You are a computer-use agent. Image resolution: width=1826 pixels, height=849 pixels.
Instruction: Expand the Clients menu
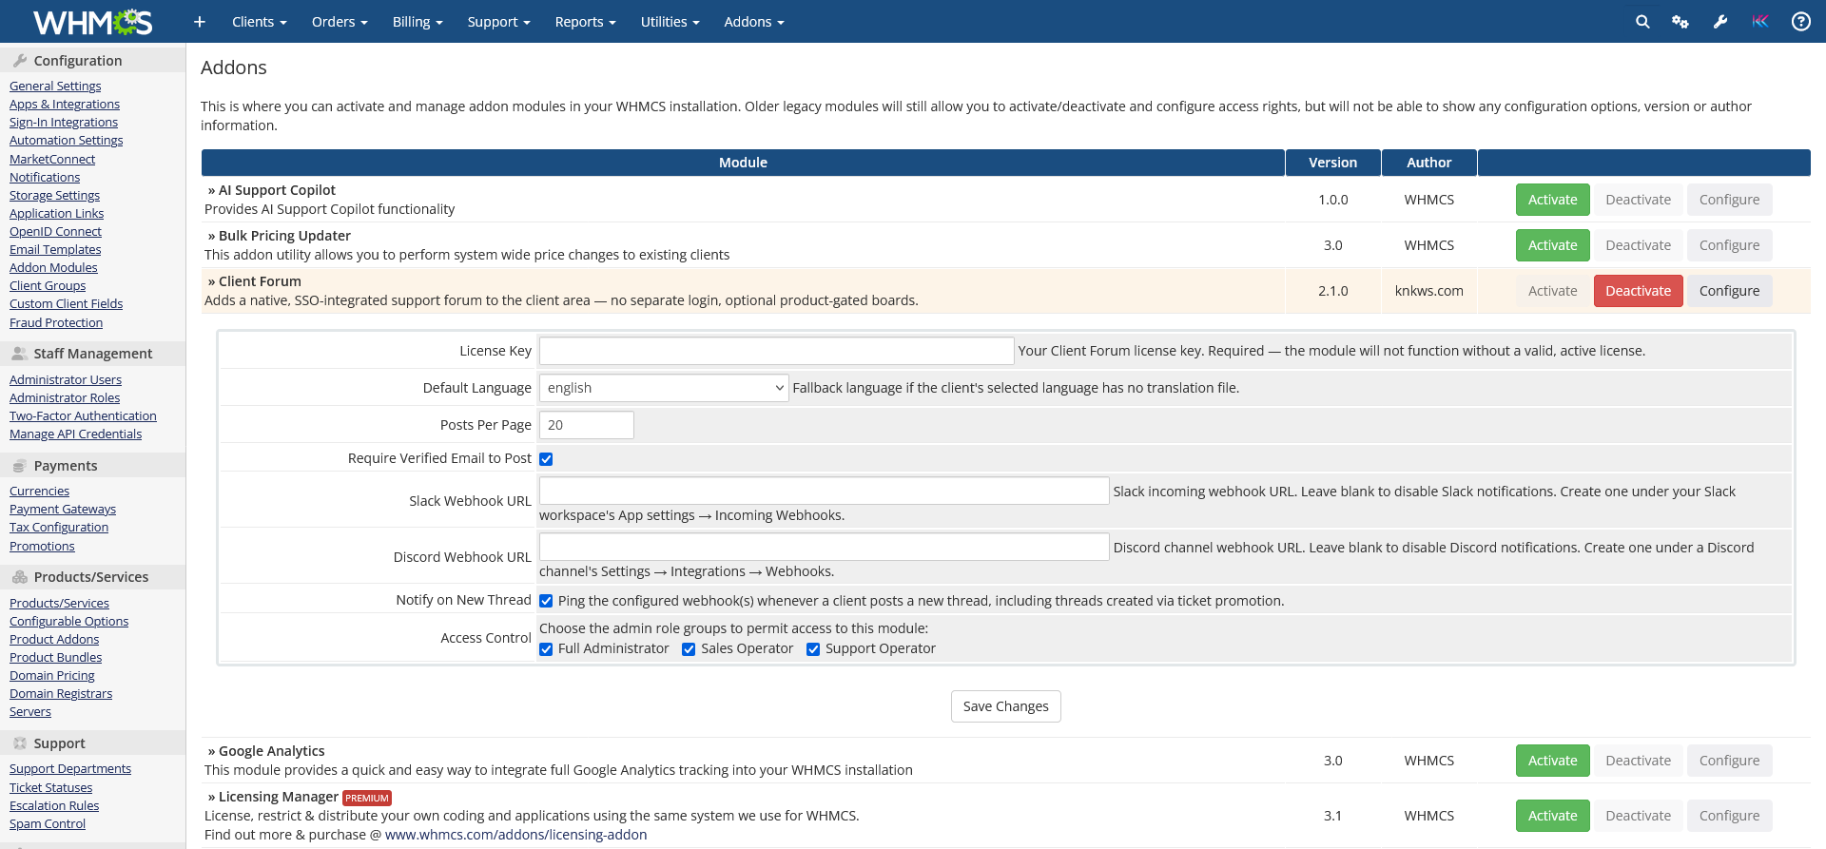pos(259,22)
